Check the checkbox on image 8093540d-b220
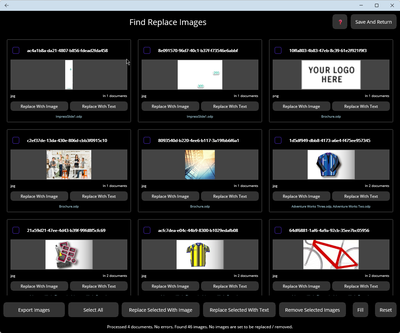 coord(147,140)
